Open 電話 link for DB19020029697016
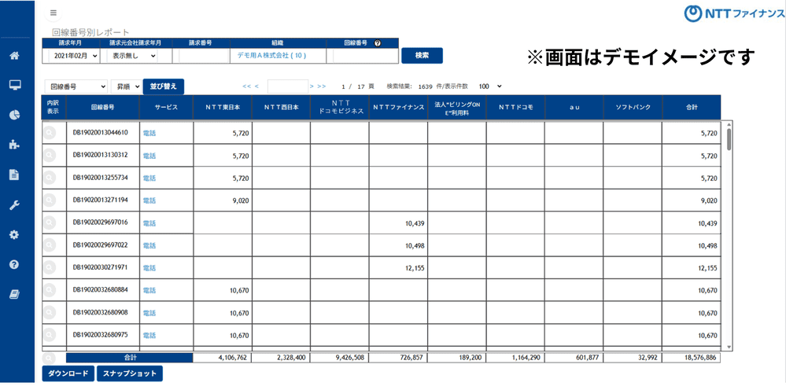Image resolution: width=786 pixels, height=390 pixels. point(149,223)
